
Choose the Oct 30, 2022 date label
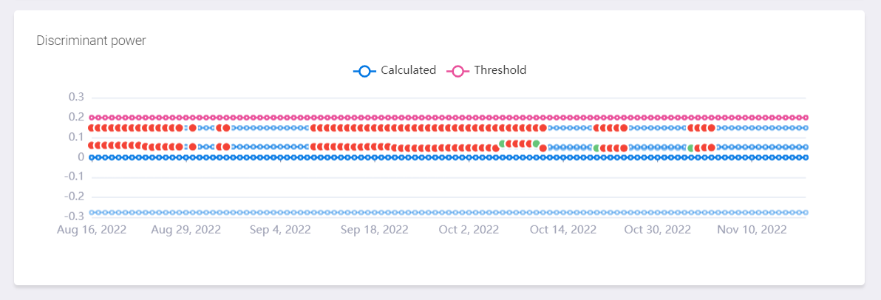pos(657,230)
